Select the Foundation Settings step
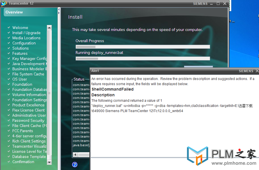The width and height of the screenshot is (259, 170). point(30,100)
